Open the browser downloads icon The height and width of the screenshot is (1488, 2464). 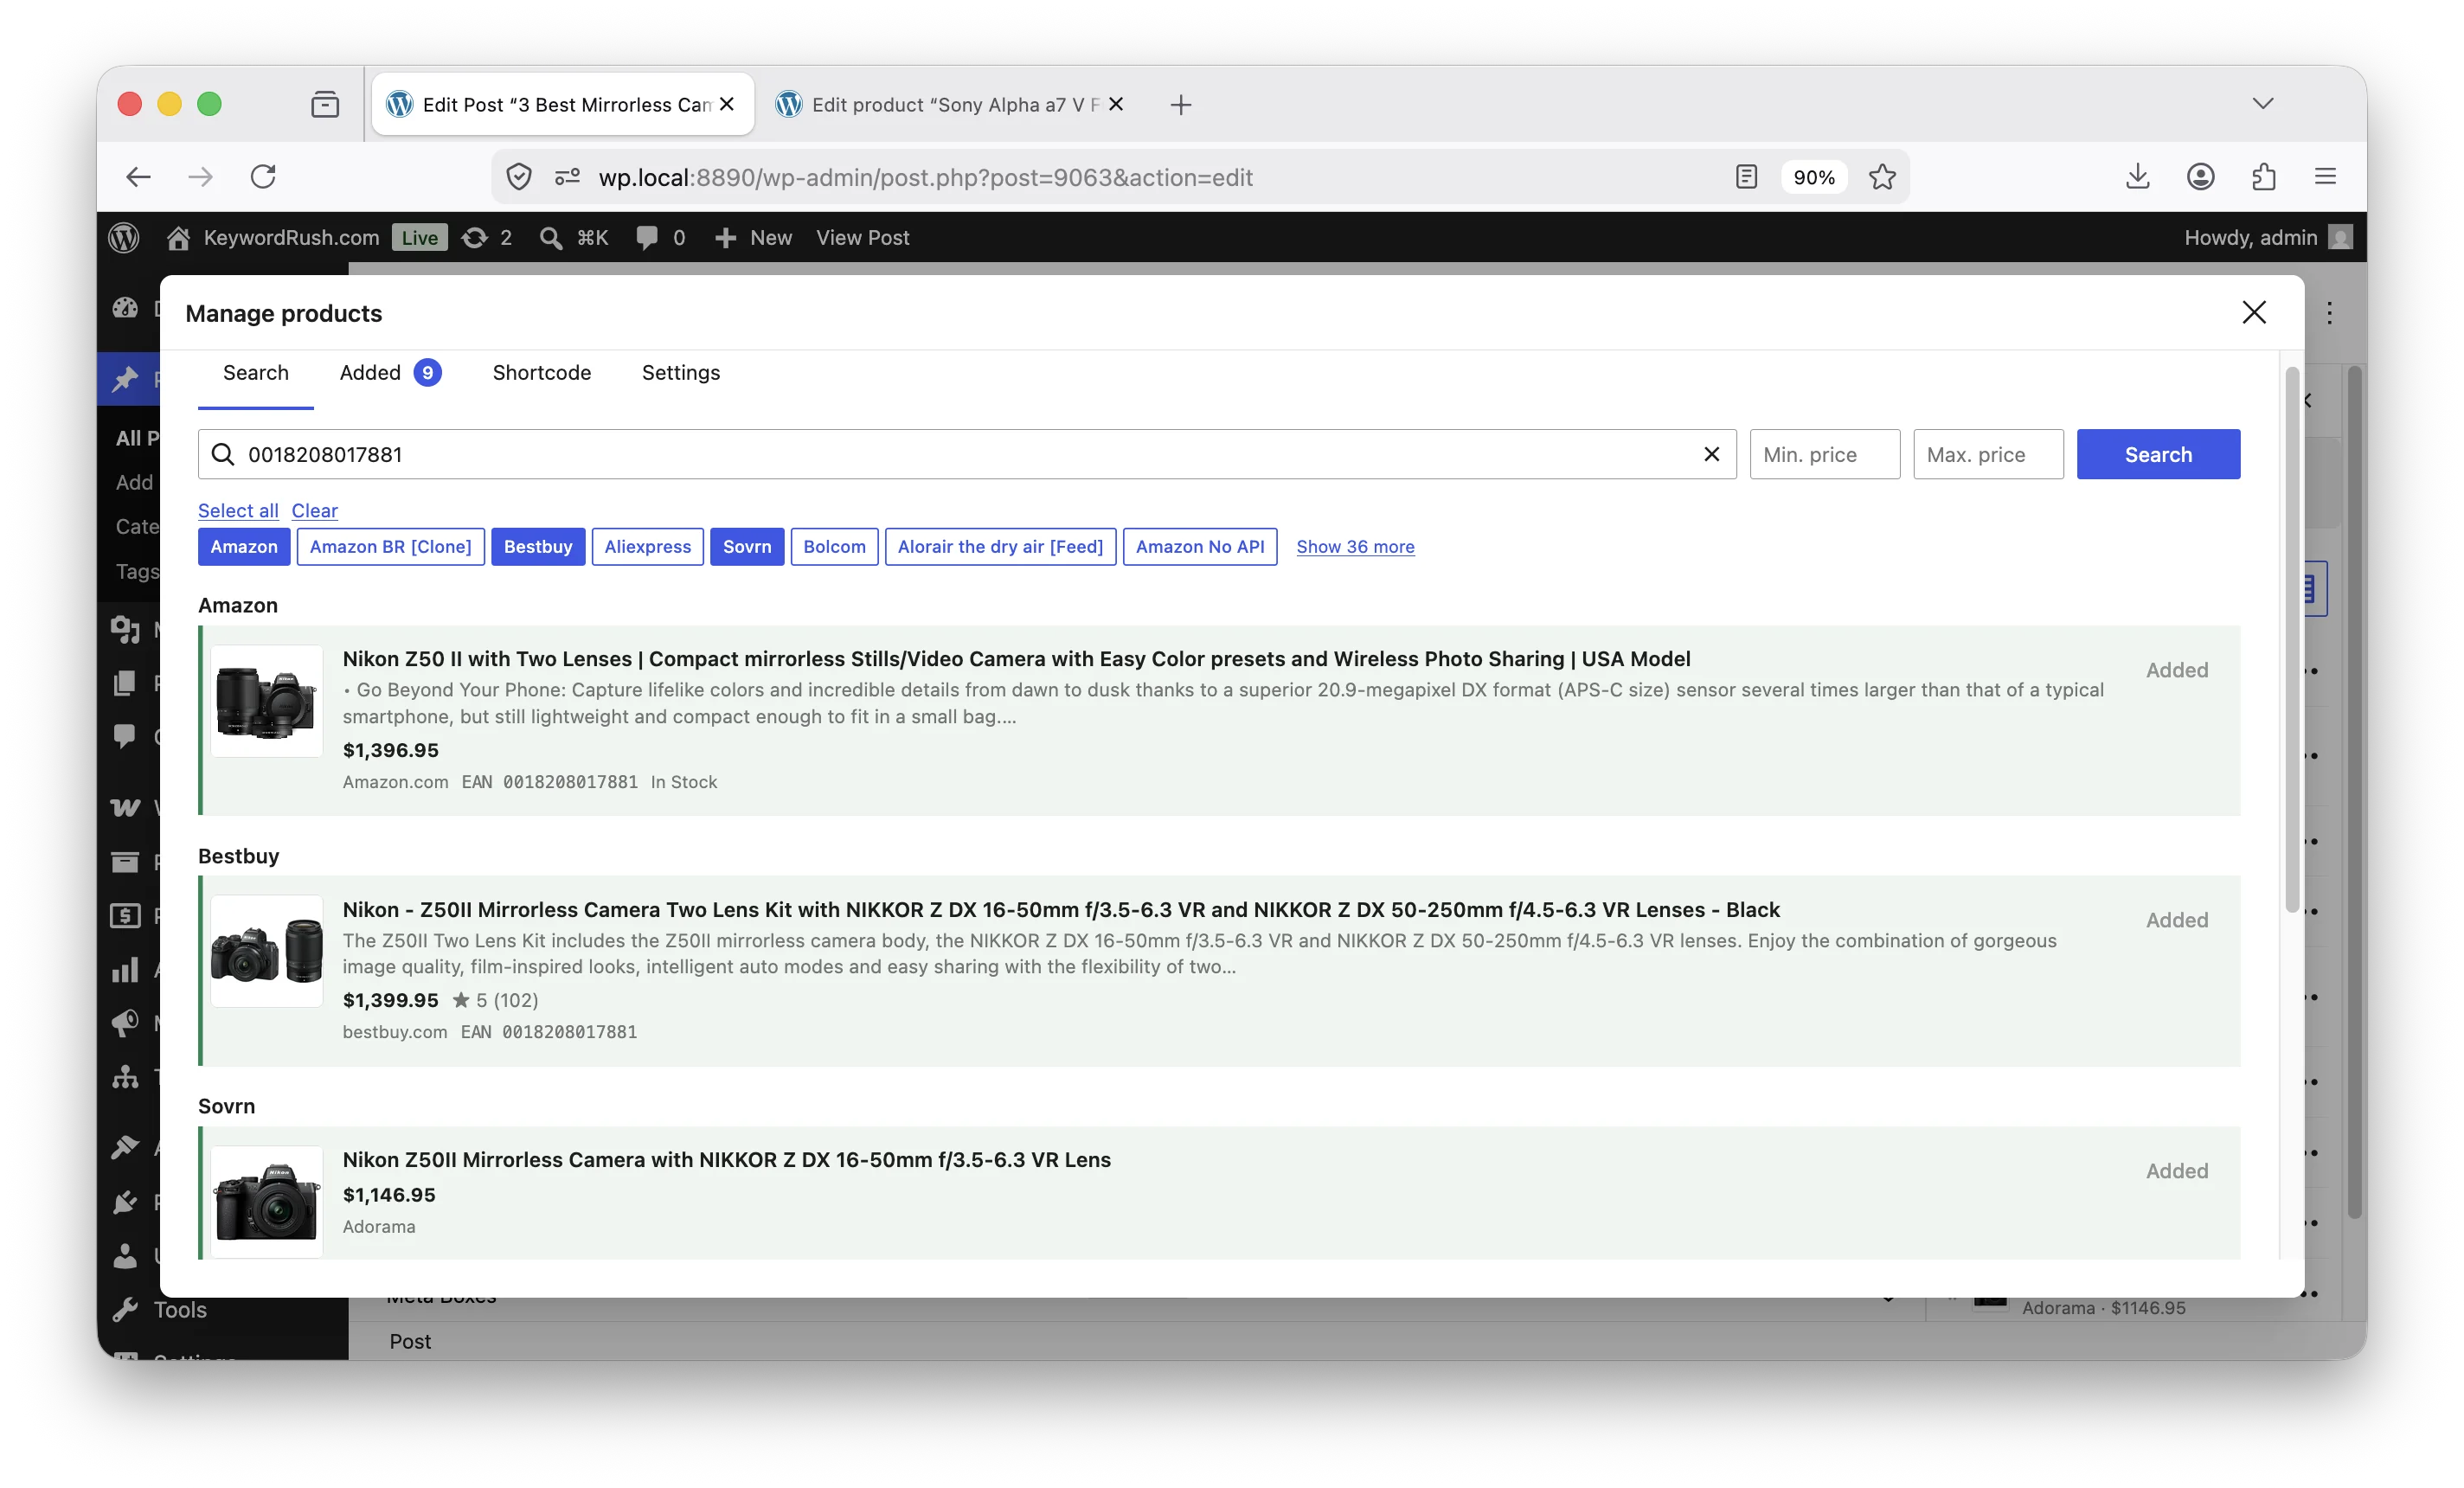point(2137,177)
